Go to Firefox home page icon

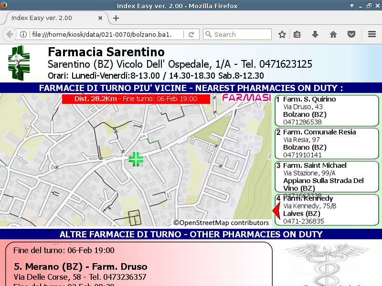[333, 34]
